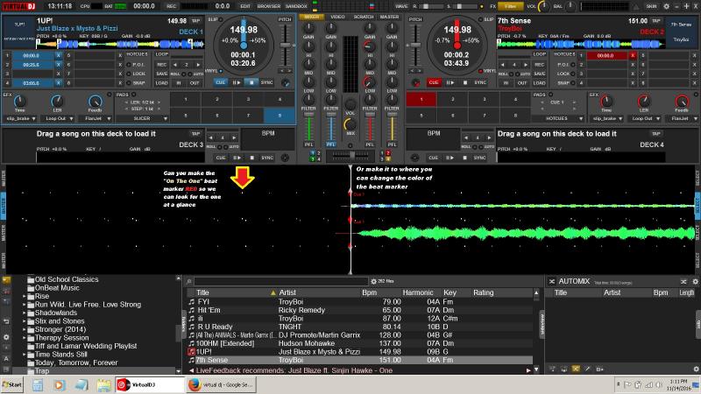Switch to the MIXER tab
The width and height of the screenshot is (701, 394).
[312, 17]
